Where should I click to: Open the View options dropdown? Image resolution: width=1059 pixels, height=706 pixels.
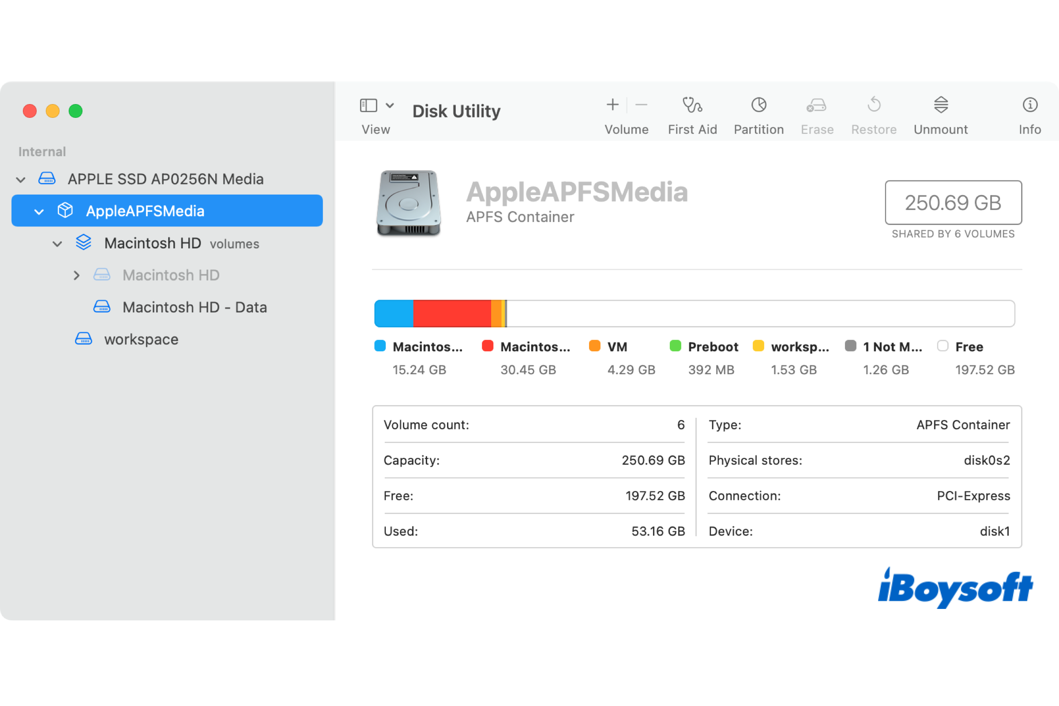coord(389,105)
